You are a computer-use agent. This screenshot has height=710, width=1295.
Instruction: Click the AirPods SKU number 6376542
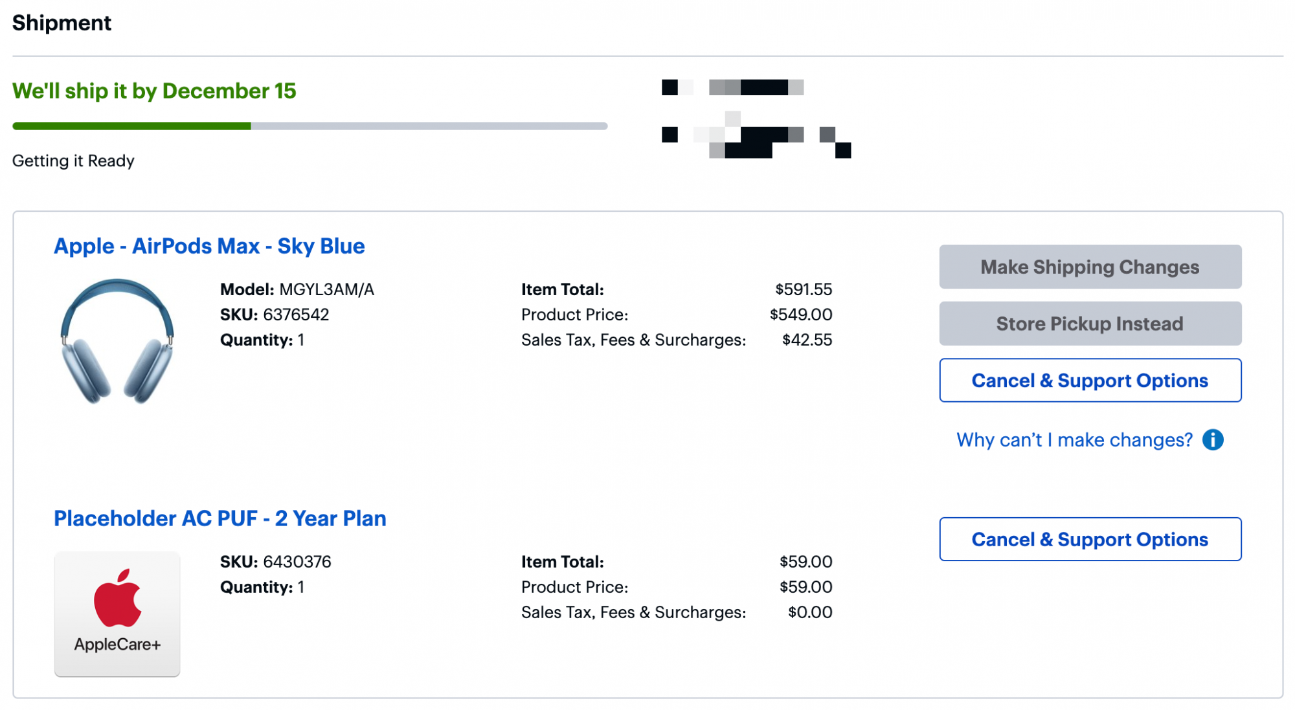[x=296, y=315]
